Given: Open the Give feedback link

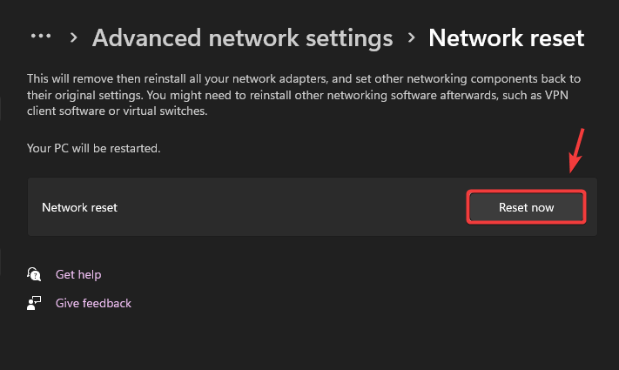Looking at the screenshot, I should [93, 303].
